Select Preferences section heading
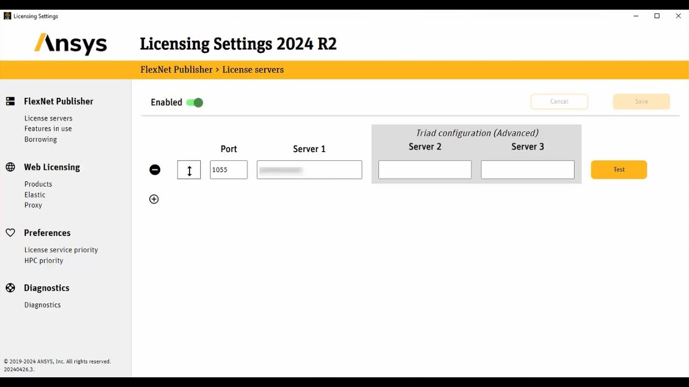689x387 pixels. coord(47,233)
